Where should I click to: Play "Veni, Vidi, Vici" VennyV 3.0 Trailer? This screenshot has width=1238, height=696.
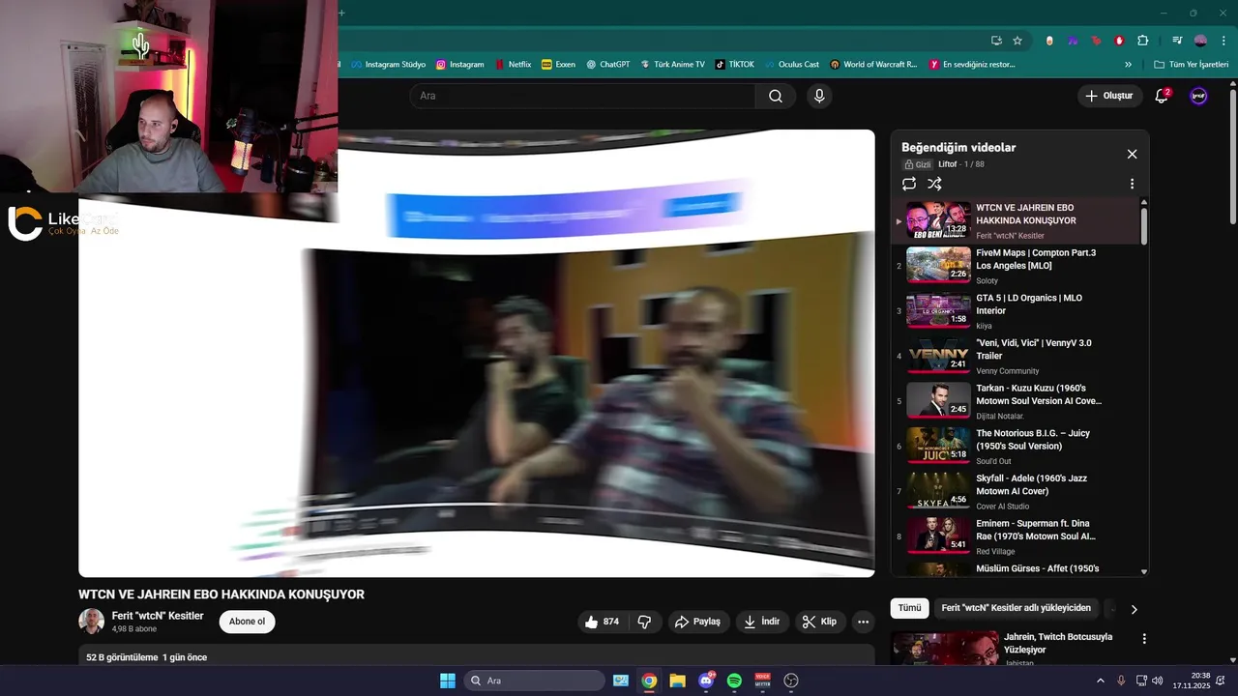click(x=1015, y=356)
